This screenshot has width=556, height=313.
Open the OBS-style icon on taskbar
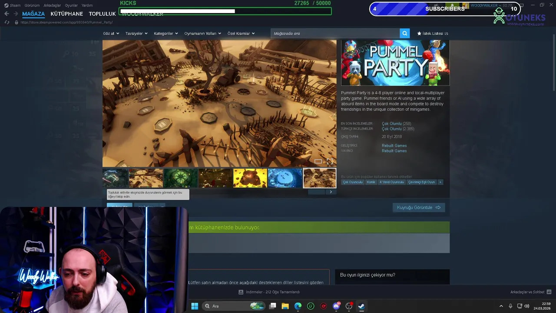[349, 306]
